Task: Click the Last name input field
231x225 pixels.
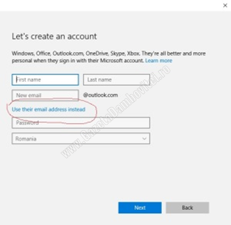Action: (117, 79)
